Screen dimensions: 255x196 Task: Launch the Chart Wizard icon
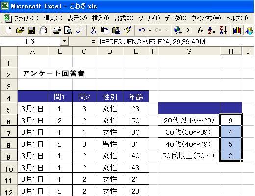(x=237, y=30)
